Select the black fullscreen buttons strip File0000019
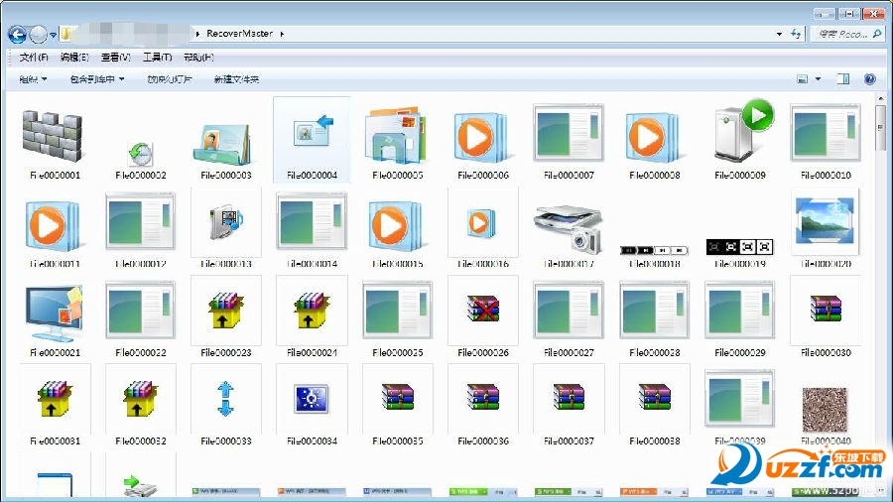 click(740, 247)
